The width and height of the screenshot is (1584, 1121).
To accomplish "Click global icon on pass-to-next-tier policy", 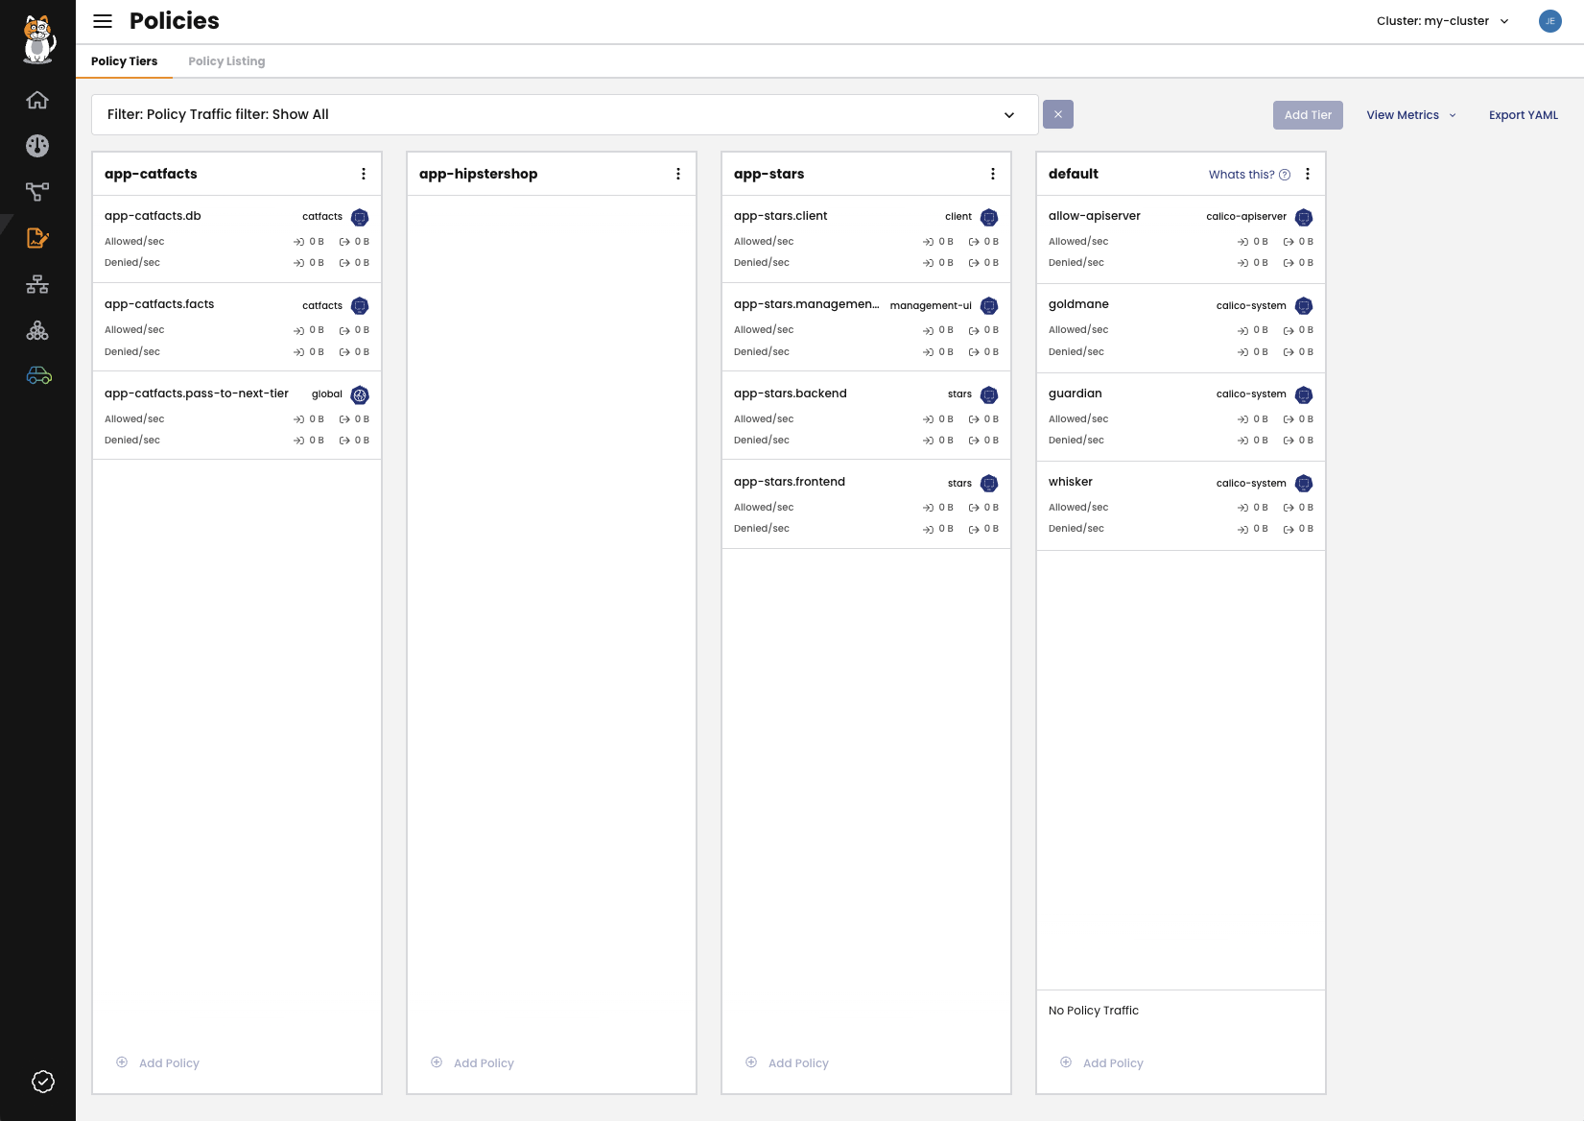I will tap(360, 394).
